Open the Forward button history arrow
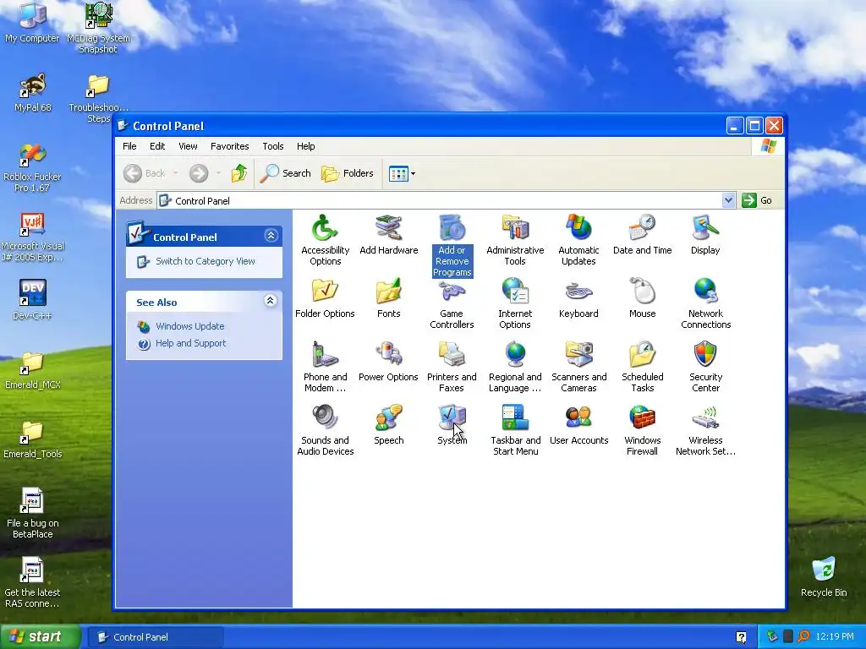Screen dimensions: 866x649 [219, 173]
